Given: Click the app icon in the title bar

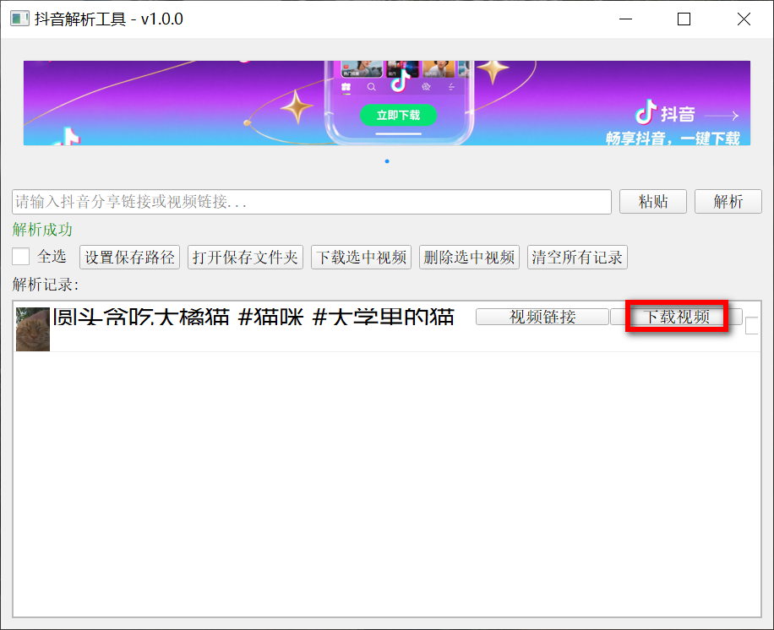Looking at the screenshot, I should click(19, 19).
